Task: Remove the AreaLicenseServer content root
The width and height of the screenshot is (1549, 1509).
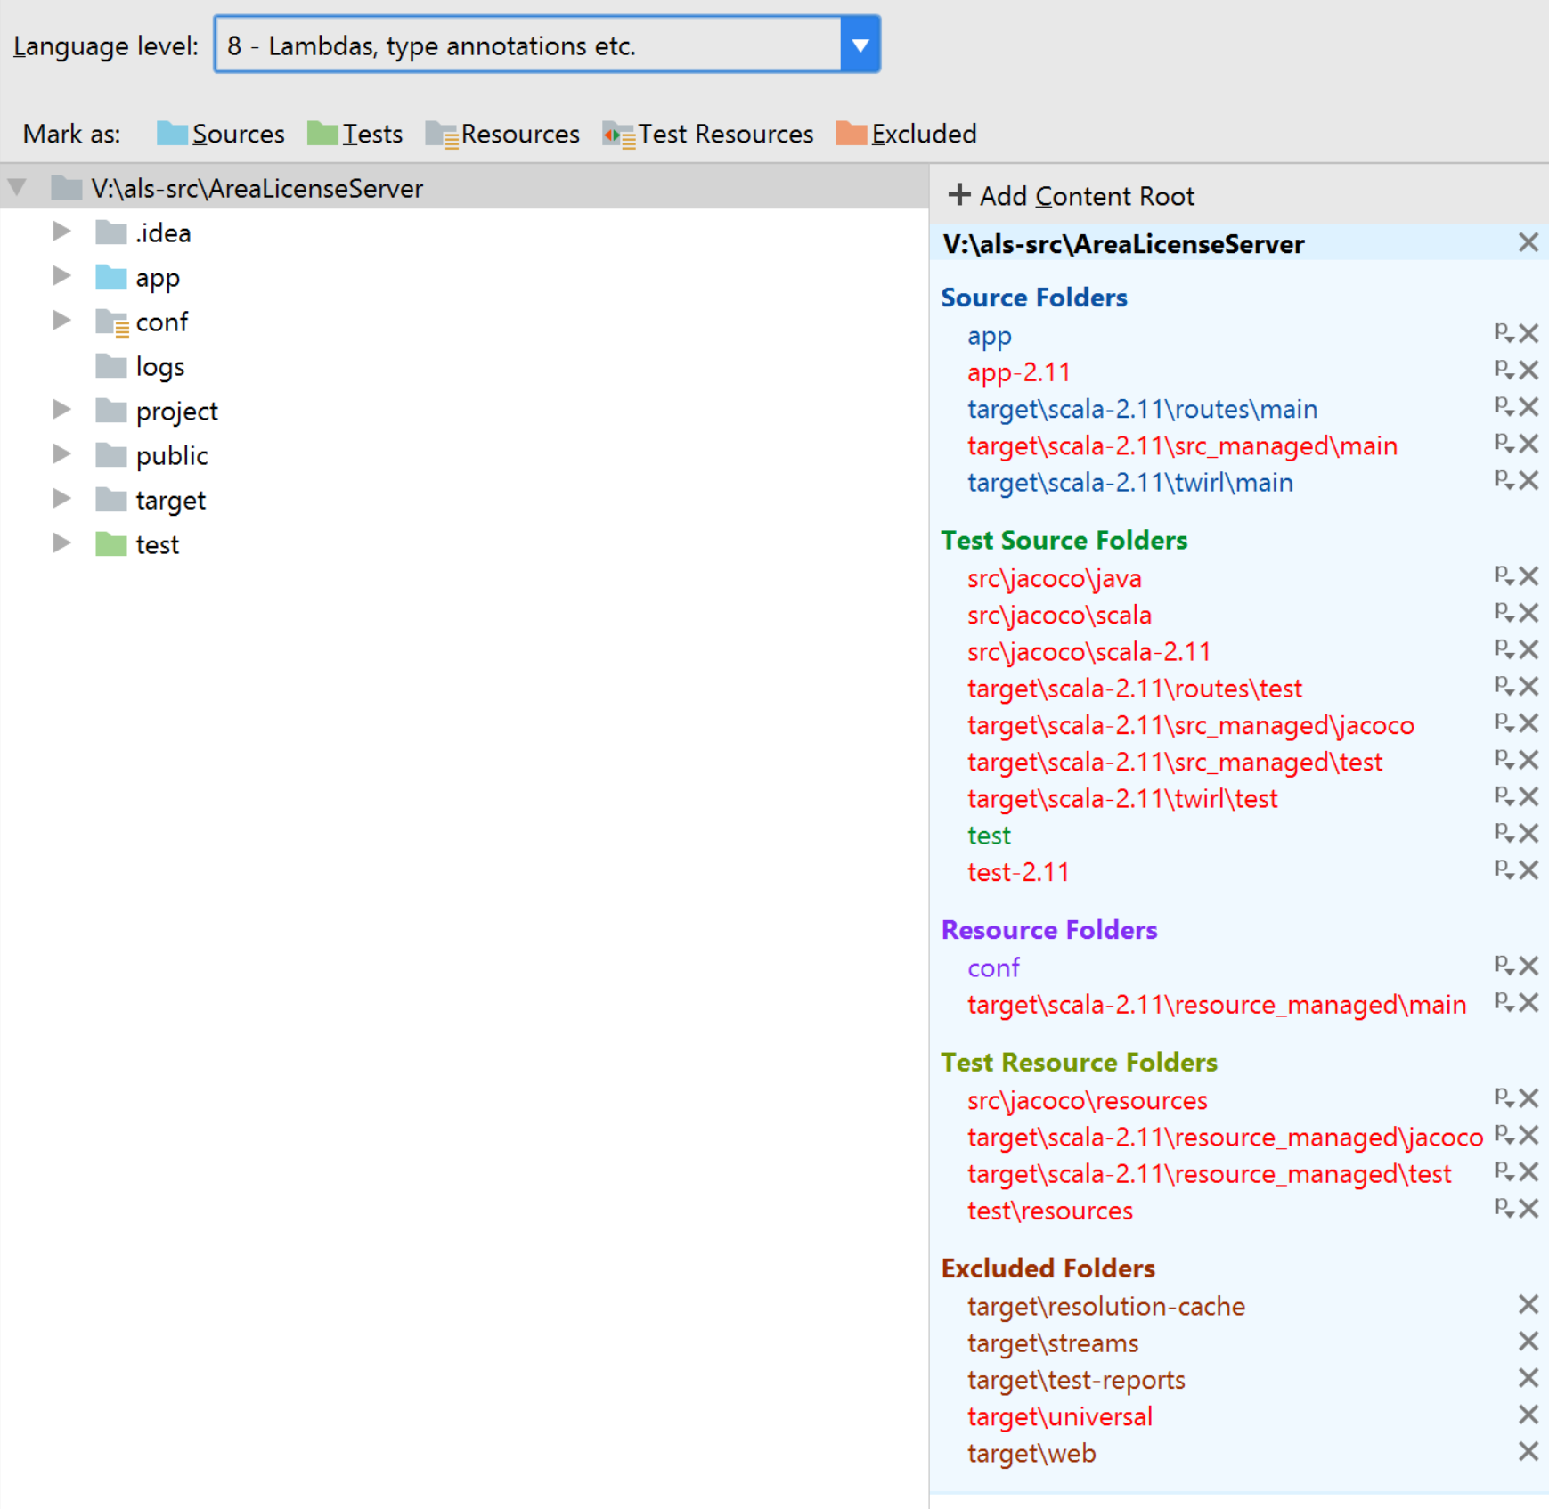Action: pyautogui.click(x=1529, y=242)
